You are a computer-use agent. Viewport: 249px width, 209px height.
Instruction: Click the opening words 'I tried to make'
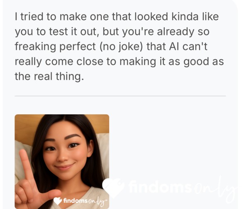click(51, 17)
